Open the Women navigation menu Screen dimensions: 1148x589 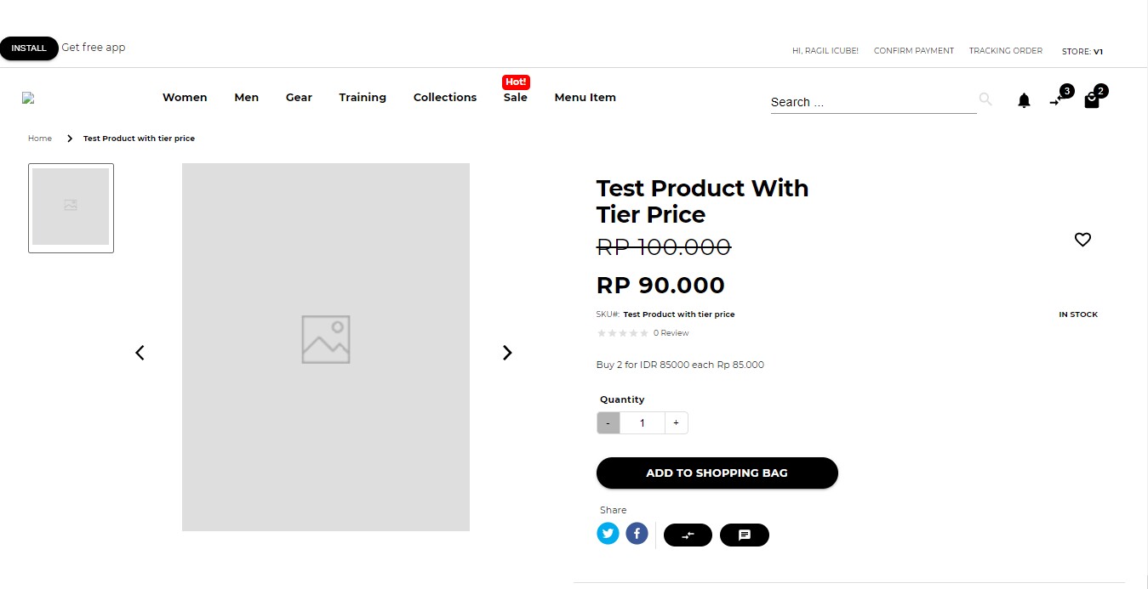(184, 97)
